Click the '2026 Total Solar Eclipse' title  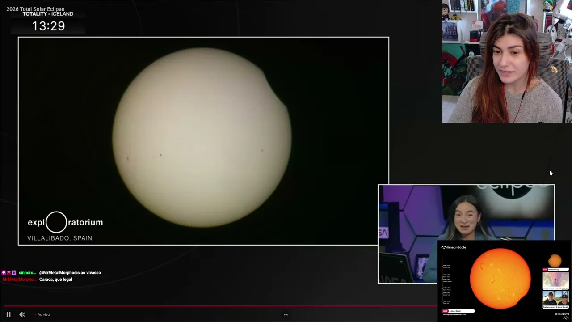35,9
